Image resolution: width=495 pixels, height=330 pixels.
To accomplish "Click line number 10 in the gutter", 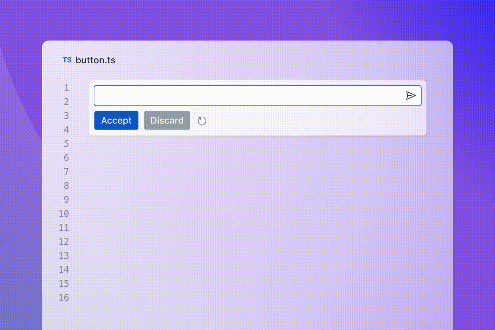I will 64,214.
